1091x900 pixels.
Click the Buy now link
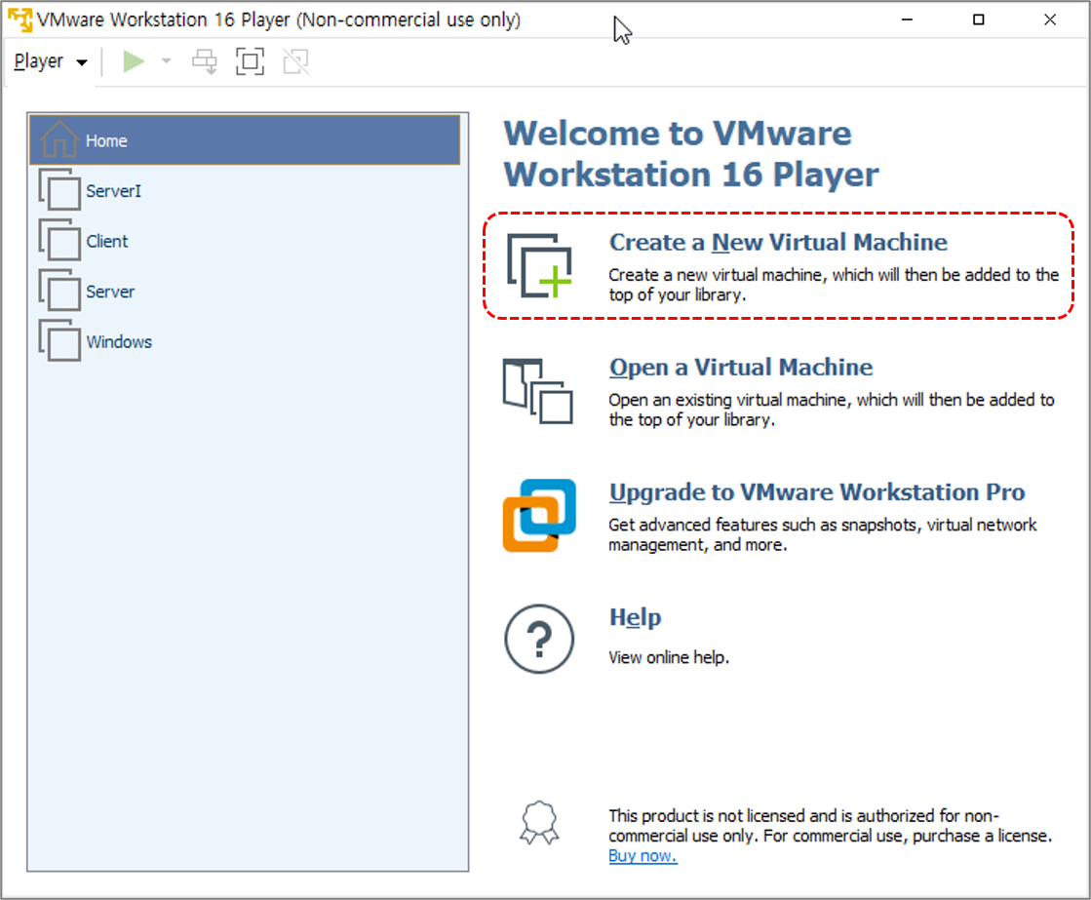(x=643, y=855)
